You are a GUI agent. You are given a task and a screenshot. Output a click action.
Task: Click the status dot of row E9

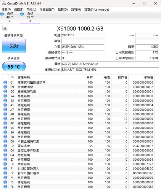pos(5,164)
